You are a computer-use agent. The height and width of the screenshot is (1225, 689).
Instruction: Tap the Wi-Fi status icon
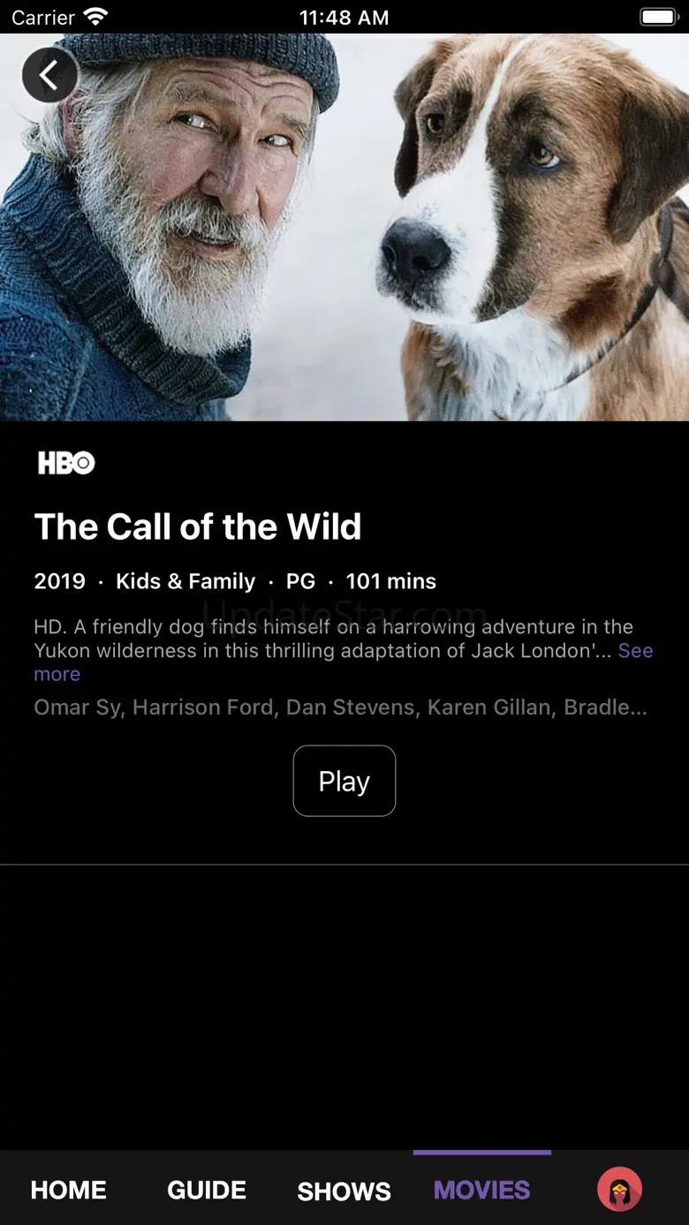click(95, 17)
